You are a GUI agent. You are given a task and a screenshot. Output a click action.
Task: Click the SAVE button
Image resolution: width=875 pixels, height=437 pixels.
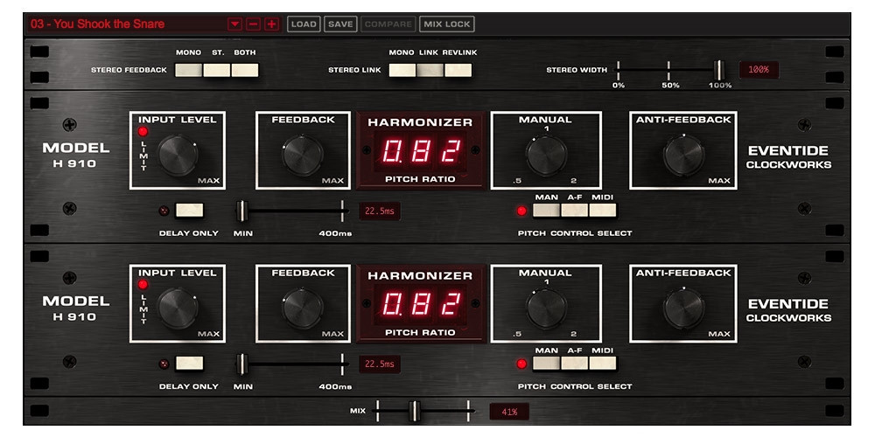(x=340, y=24)
